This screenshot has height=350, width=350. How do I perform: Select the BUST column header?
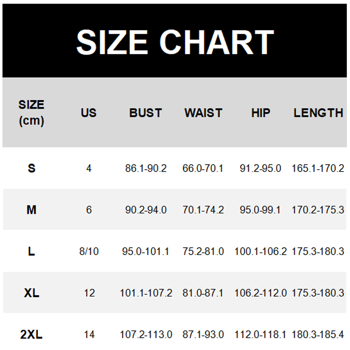point(146,113)
